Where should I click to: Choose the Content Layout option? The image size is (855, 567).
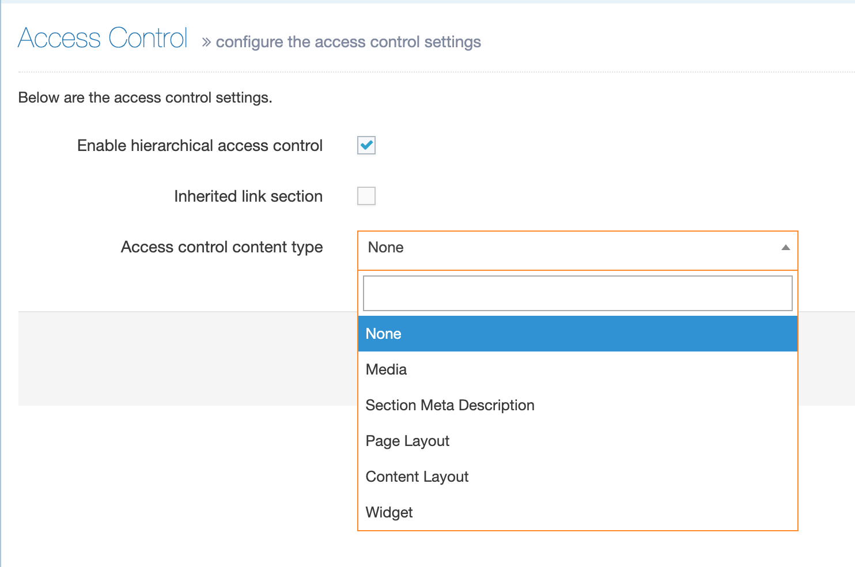coord(417,477)
